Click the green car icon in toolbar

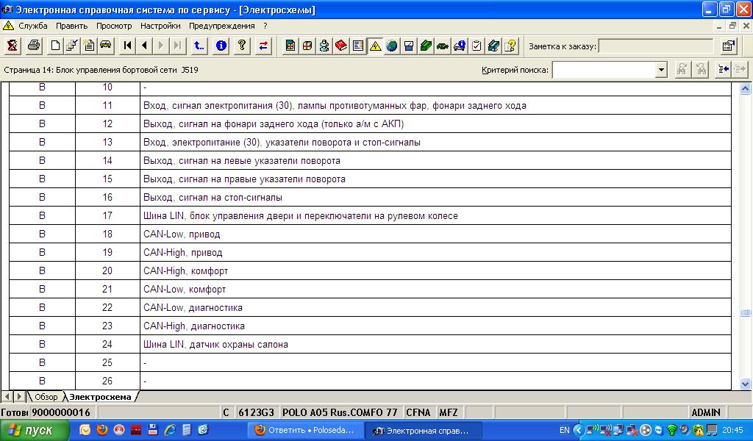coord(443,46)
